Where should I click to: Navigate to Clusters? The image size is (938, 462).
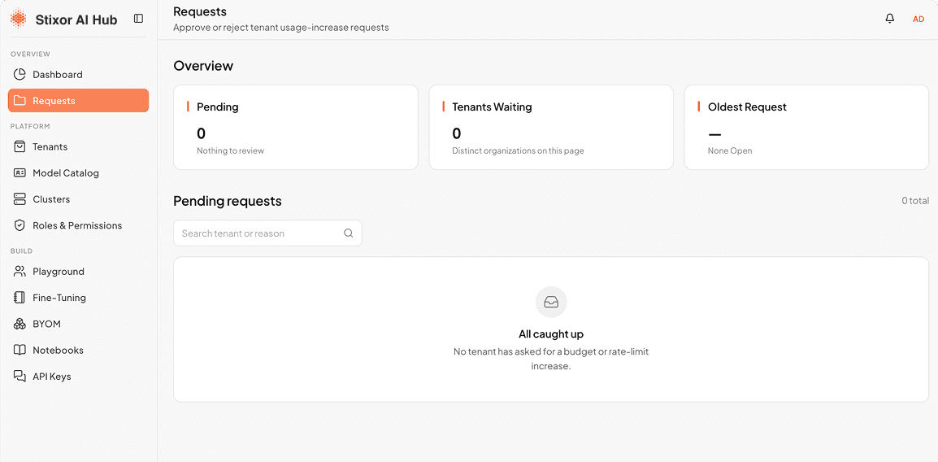[78, 199]
